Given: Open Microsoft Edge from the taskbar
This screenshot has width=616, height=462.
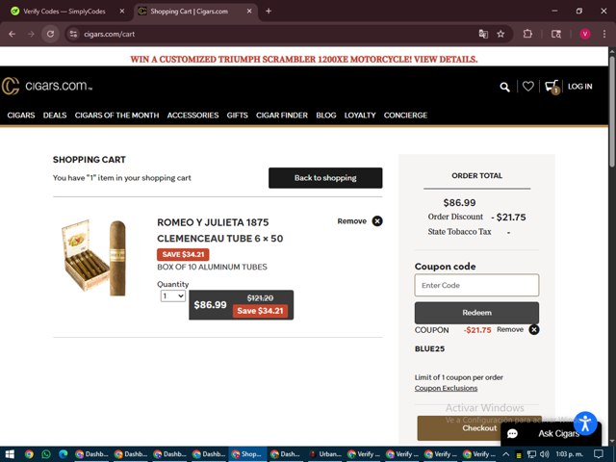Looking at the screenshot, I should click(x=63, y=454).
